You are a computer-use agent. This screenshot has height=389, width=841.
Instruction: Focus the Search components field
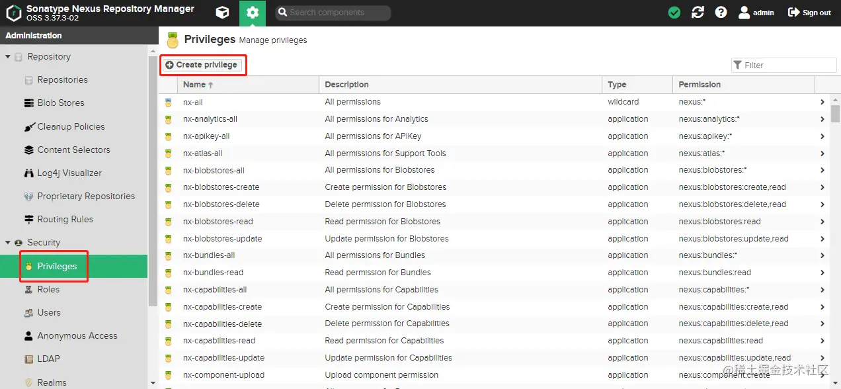(333, 13)
